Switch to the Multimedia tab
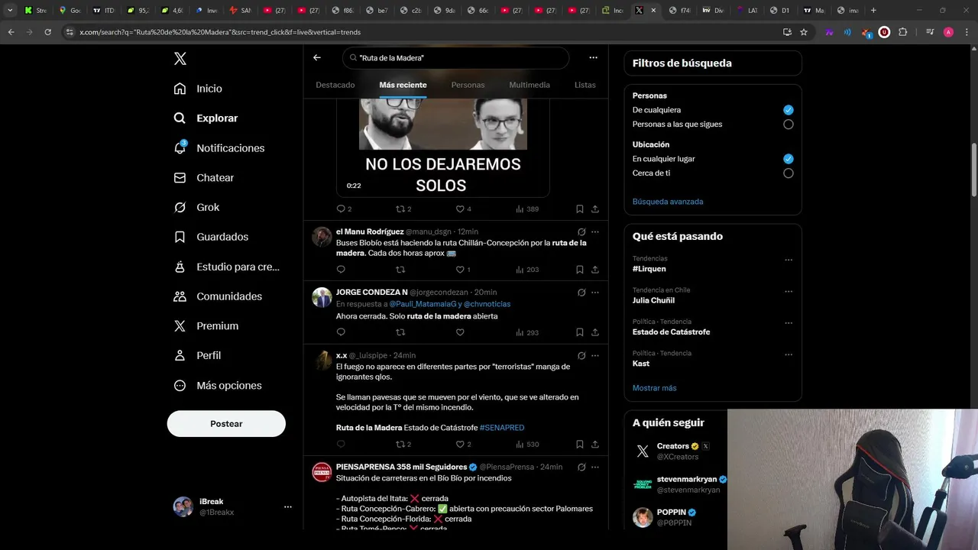Screen dimensions: 978x550 pyautogui.click(x=529, y=85)
